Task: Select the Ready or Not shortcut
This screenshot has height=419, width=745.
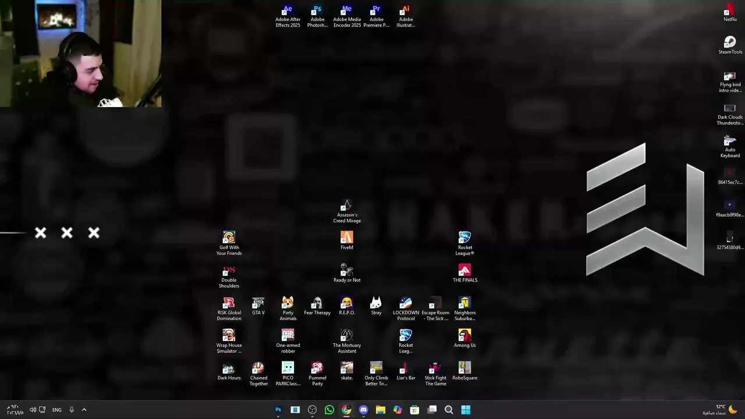Action: tap(347, 274)
